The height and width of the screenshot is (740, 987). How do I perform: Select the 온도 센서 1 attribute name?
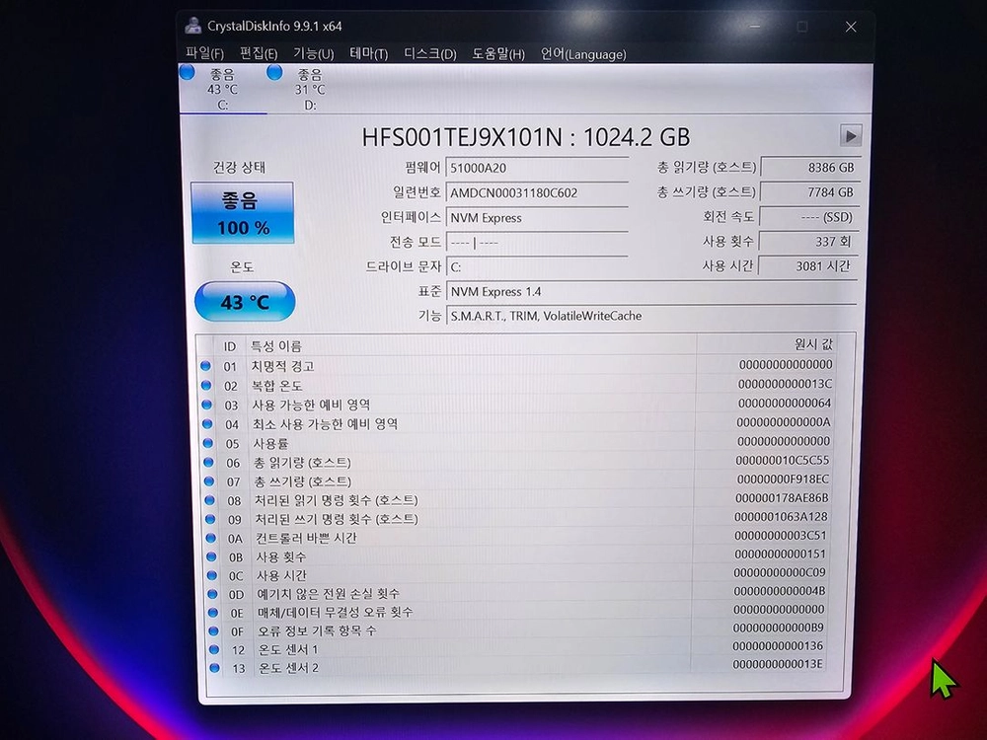(x=288, y=649)
